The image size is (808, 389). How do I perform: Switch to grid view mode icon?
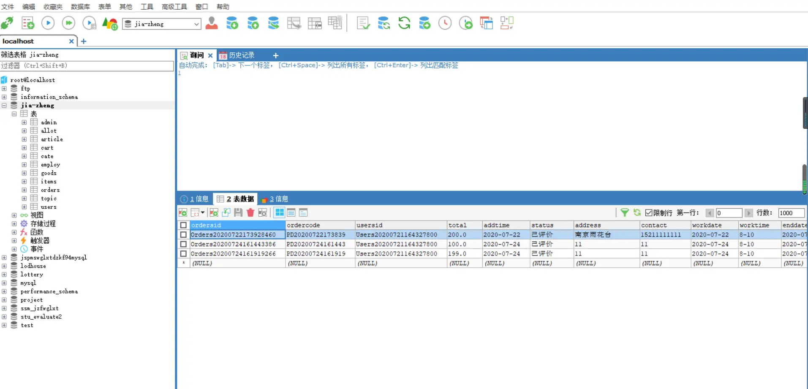click(279, 212)
